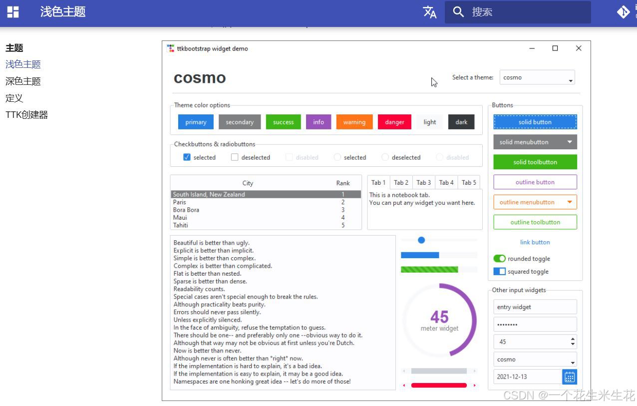Expand the solid menubutton dropdown
This screenshot has height=406, width=637.
(535, 142)
